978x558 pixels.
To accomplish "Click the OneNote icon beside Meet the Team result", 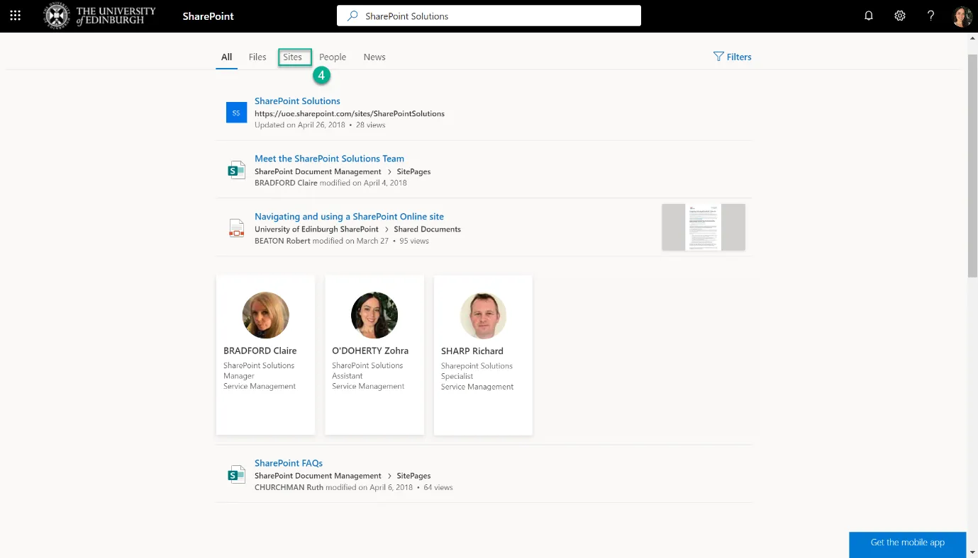I will pos(236,169).
